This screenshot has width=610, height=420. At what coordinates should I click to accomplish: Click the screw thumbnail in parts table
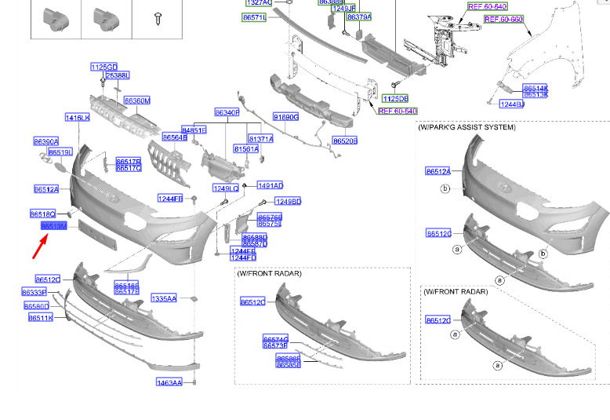(158, 18)
